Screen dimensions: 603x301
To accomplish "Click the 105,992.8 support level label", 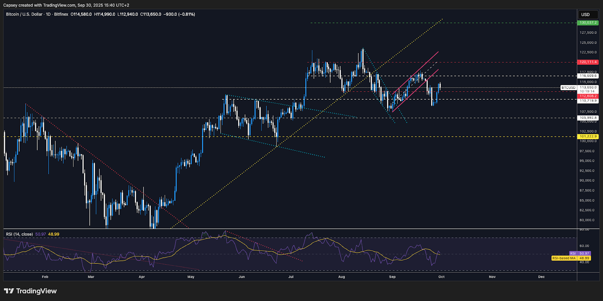I will point(588,118).
